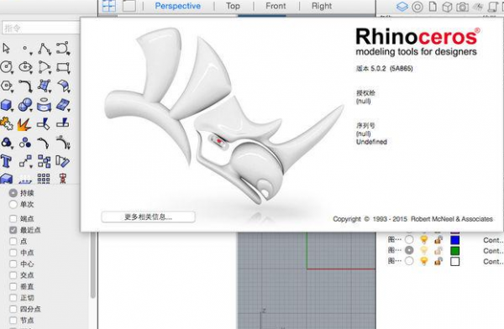Switch to the Perspective viewport tab

click(178, 6)
